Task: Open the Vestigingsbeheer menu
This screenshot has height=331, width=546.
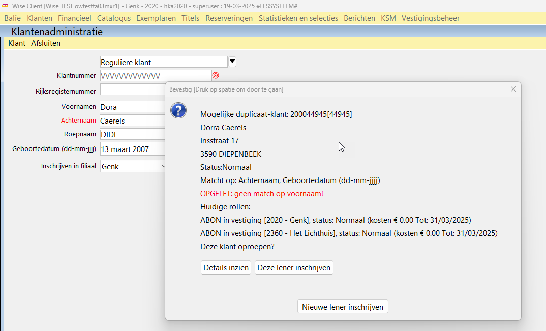Action: coord(431,18)
